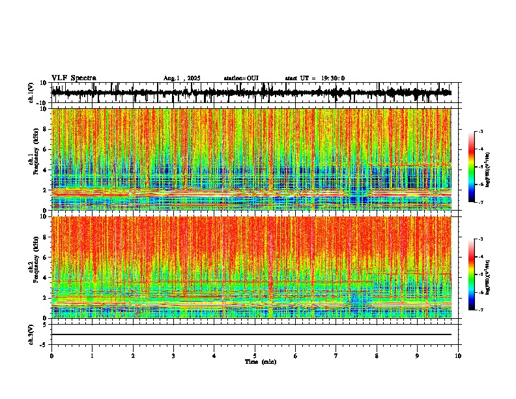Click the ch.2 spectrogram color scale bar

(472, 274)
